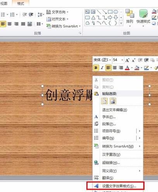
Task: Toggle align left in mini toolbar
Action: 108,68
